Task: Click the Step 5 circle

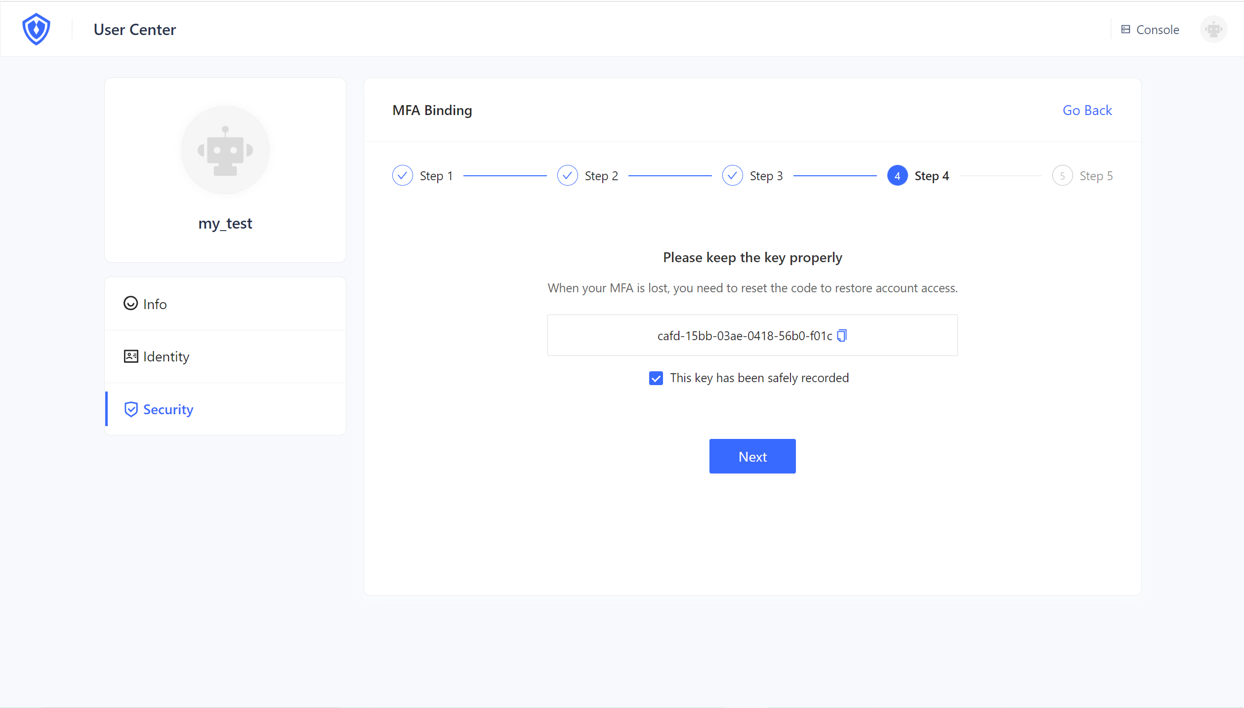Action: point(1062,176)
